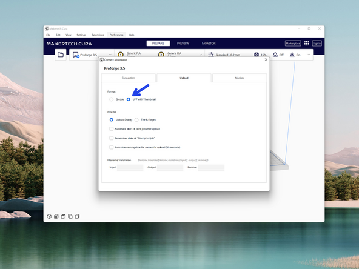Close the Connect Moonraker dialog

tap(266, 60)
